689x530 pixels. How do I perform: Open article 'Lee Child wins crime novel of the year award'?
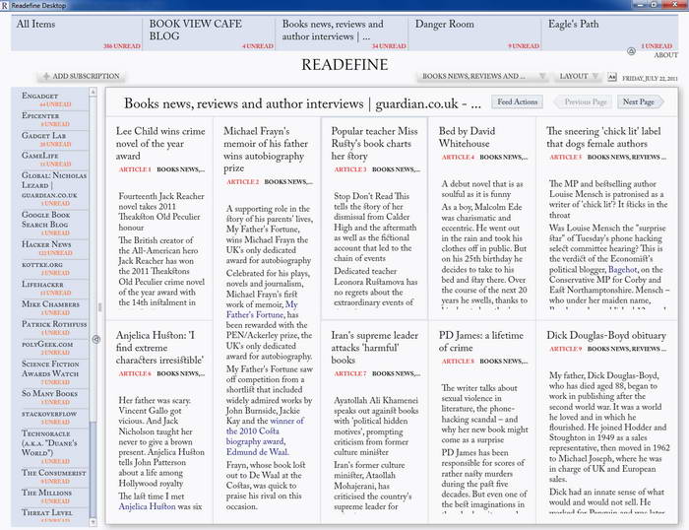160,144
